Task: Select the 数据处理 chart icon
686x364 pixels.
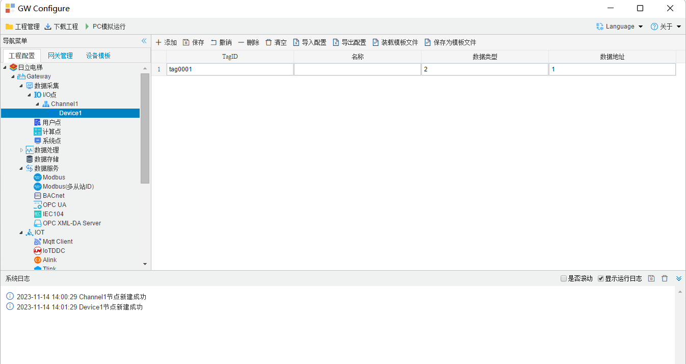Action: click(30, 150)
